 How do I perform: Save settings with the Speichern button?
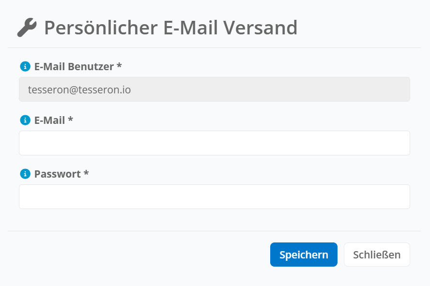(x=304, y=255)
